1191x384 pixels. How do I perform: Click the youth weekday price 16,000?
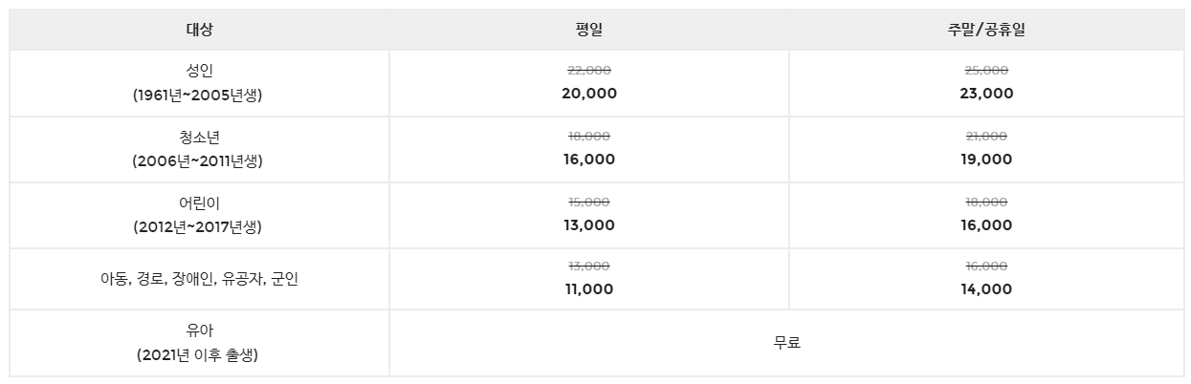(588, 160)
